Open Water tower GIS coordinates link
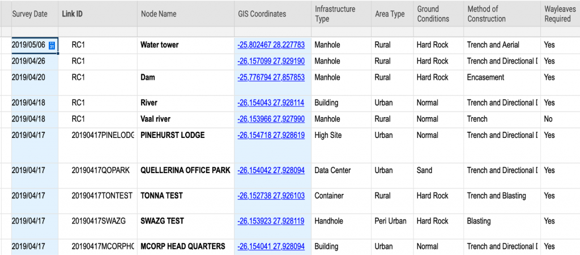The width and height of the screenshot is (580, 255). pyautogui.click(x=271, y=45)
